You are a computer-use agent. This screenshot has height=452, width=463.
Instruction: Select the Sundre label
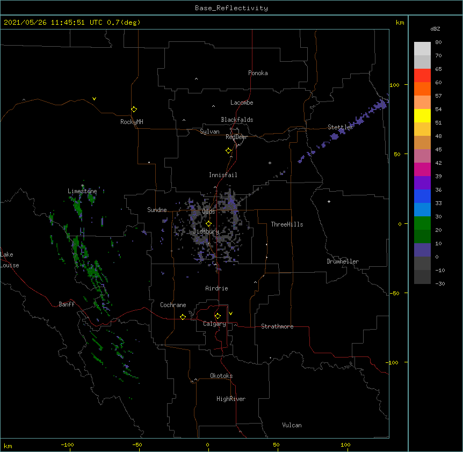tap(157, 210)
